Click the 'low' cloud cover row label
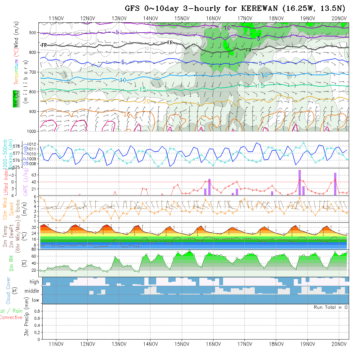This screenshot has height=352, width=352. (35, 300)
